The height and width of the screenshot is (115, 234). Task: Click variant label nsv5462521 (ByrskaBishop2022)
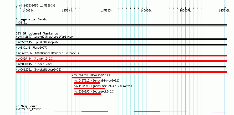(39, 70)
